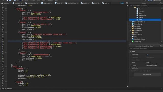This screenshot has width=163, height=92.
Task: Fold the Quote2 block at line 47
Action: pos(6,22)
